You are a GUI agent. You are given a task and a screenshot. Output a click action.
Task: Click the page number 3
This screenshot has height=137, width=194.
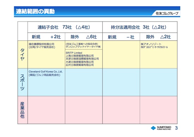pos(176,128)
